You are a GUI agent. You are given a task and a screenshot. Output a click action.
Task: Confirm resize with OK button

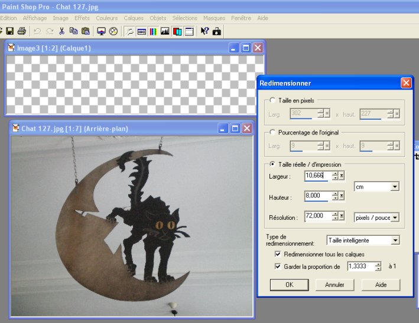[289, 285]
